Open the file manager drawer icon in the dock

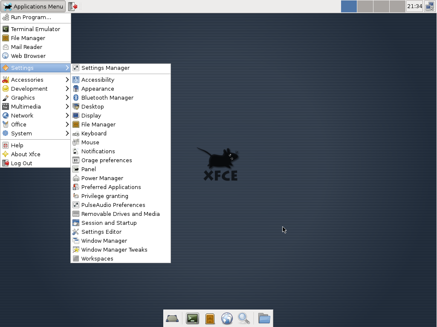[210, 318]
